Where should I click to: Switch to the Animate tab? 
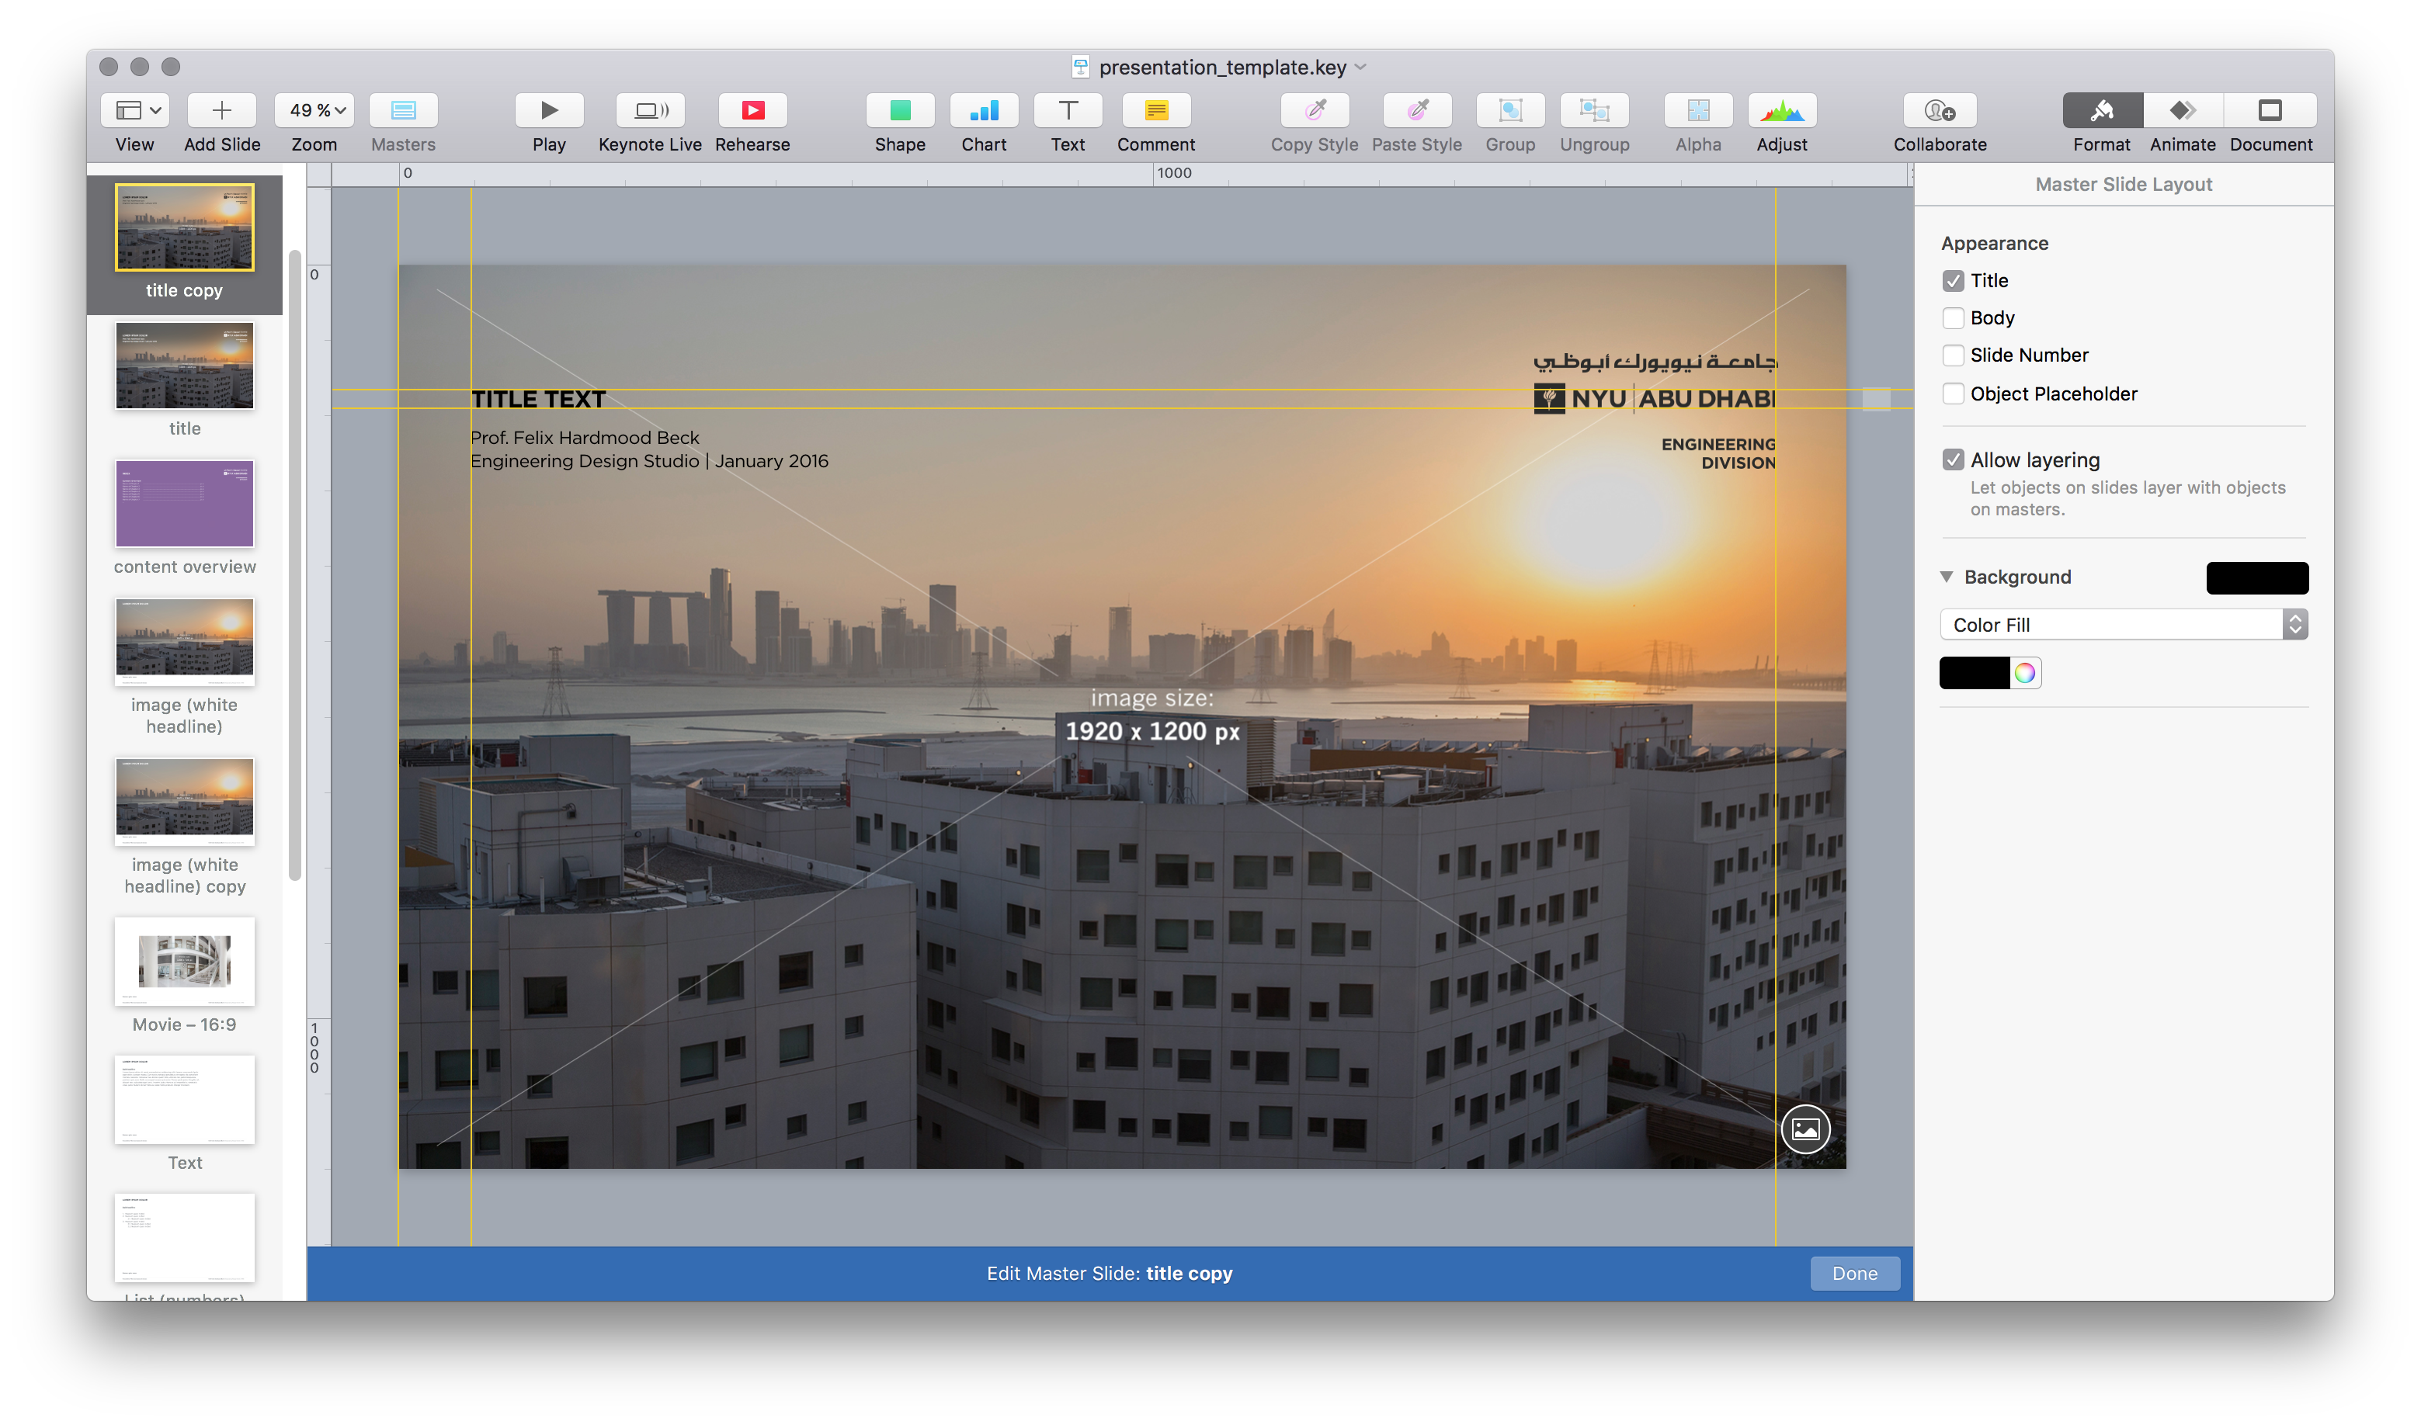tap(2182, 110)
